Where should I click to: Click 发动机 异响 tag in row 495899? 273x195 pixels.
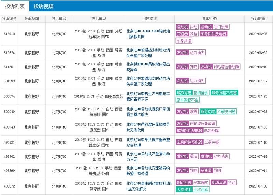coord(187,170)
